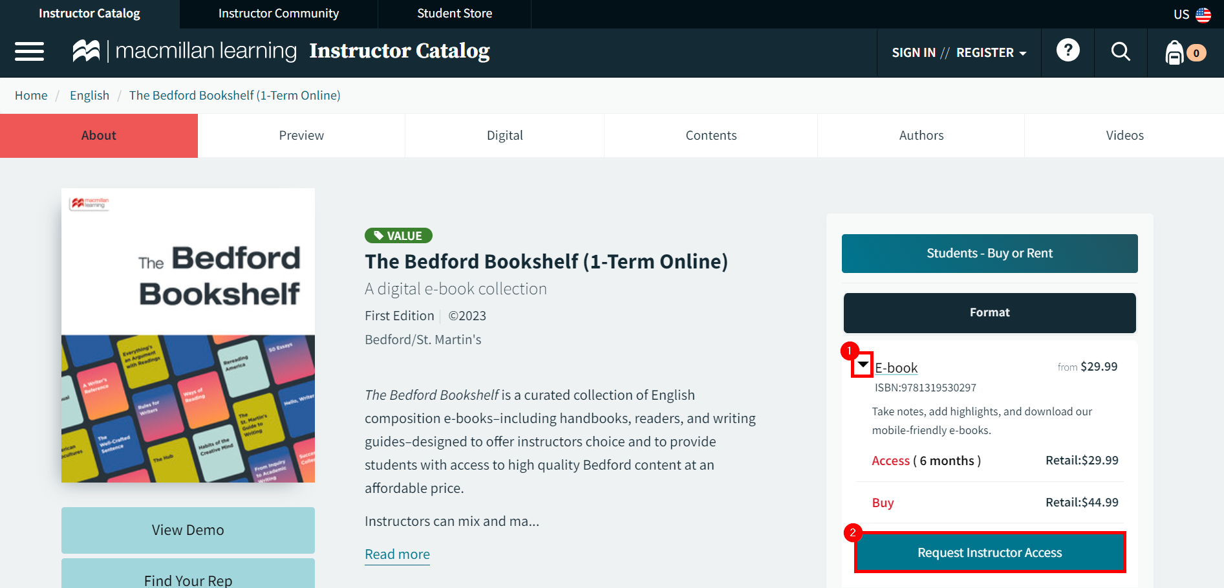Change region via US flag icon
This screenshot has height=588, width=1224.
1203,14
